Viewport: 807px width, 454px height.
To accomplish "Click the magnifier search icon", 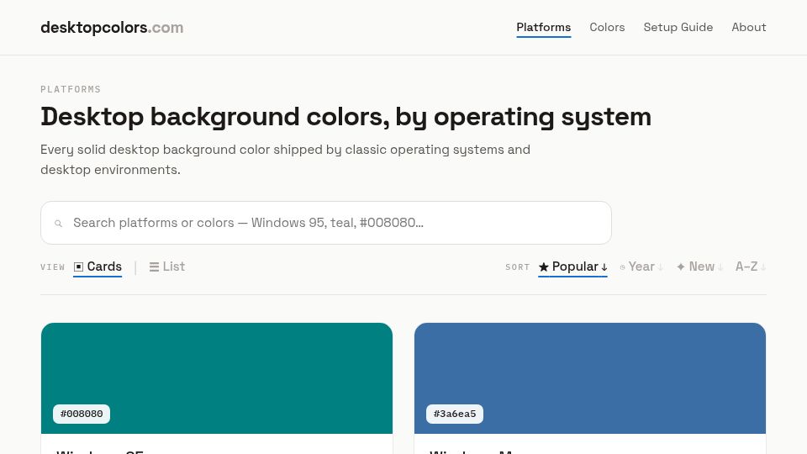I will [x=59, y=224].
